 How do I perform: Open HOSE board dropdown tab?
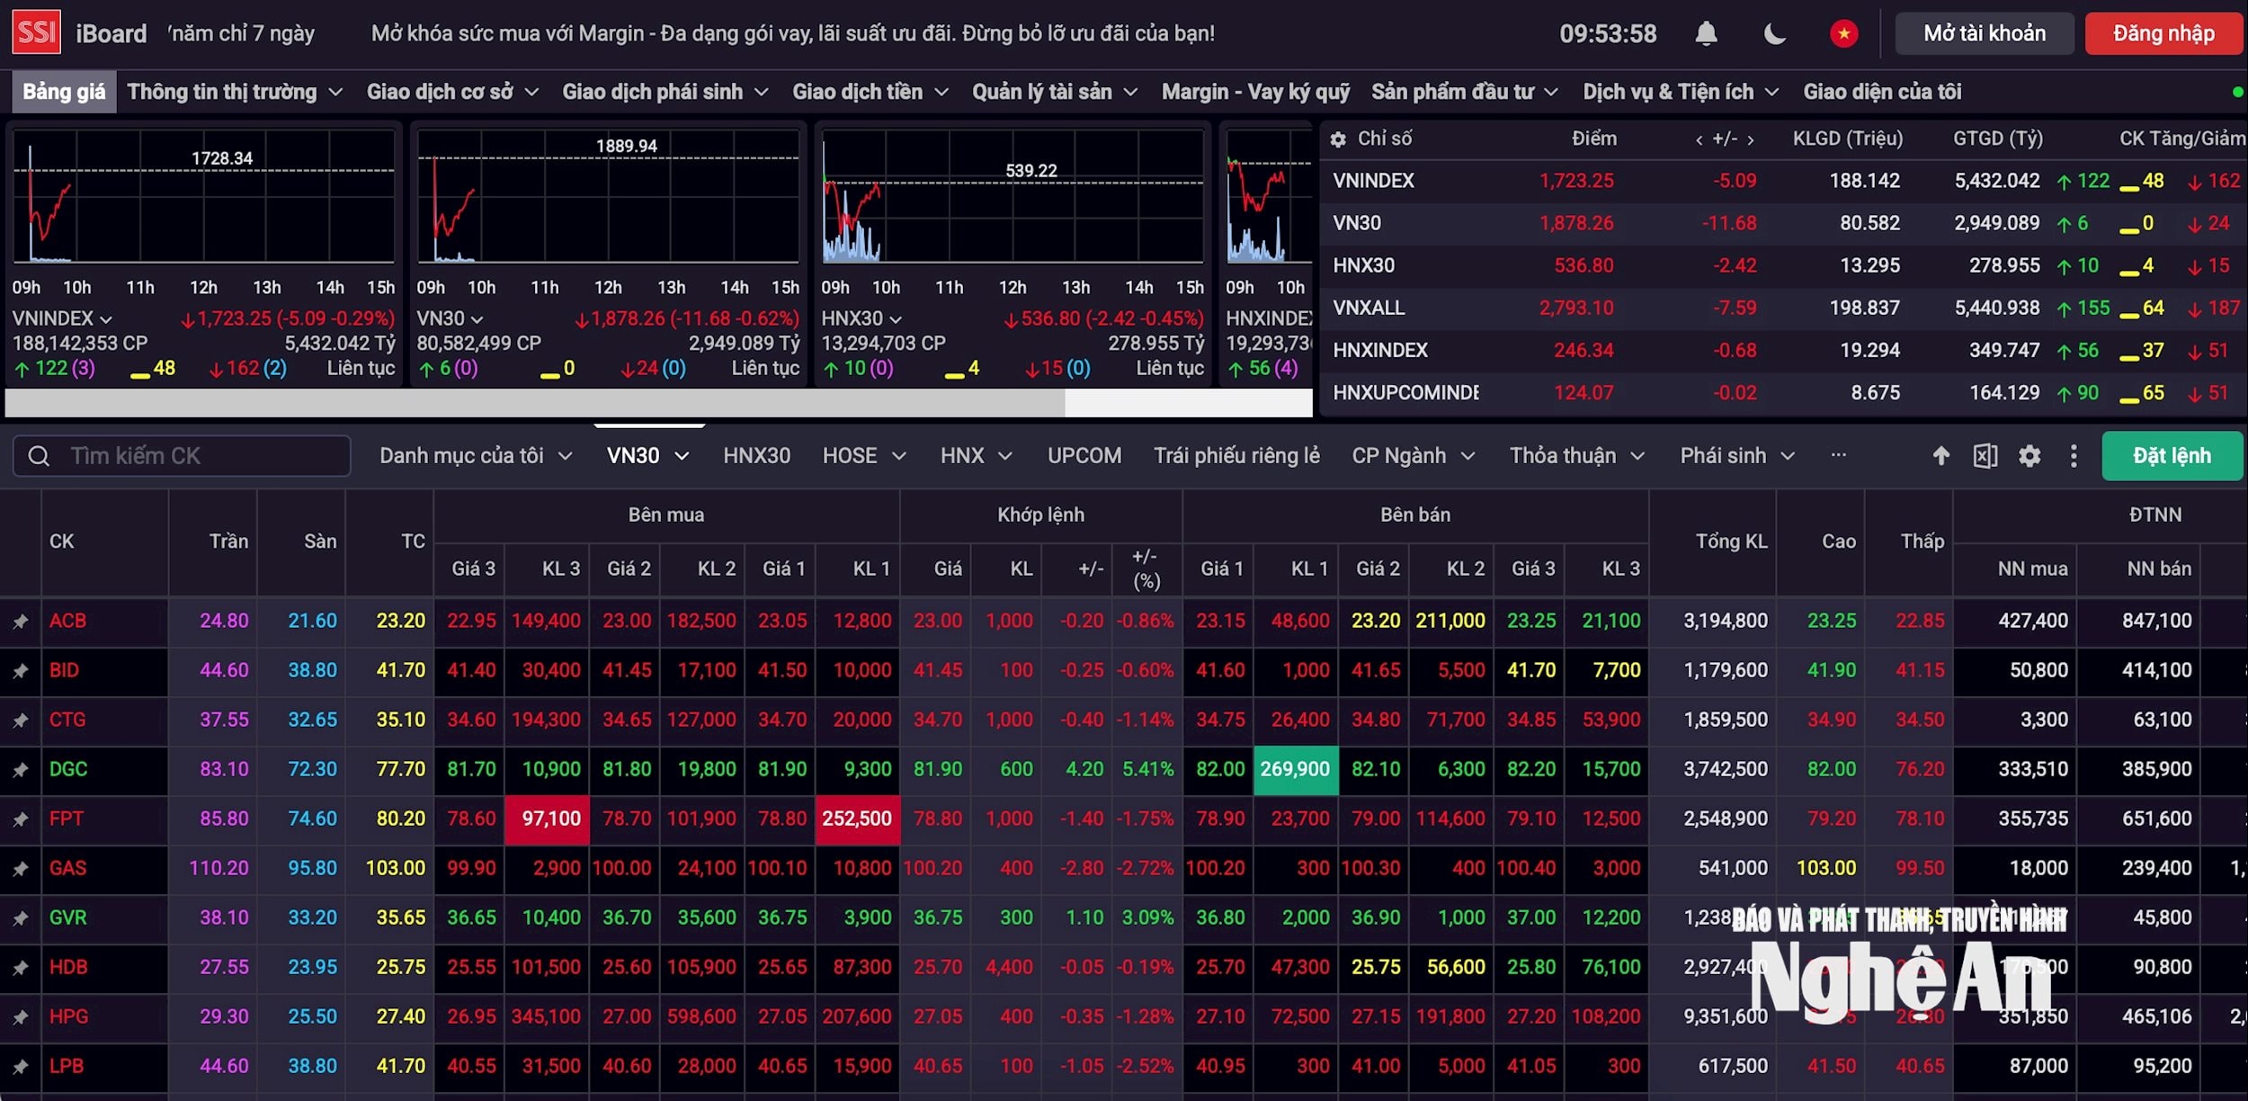tap(864, 456)
